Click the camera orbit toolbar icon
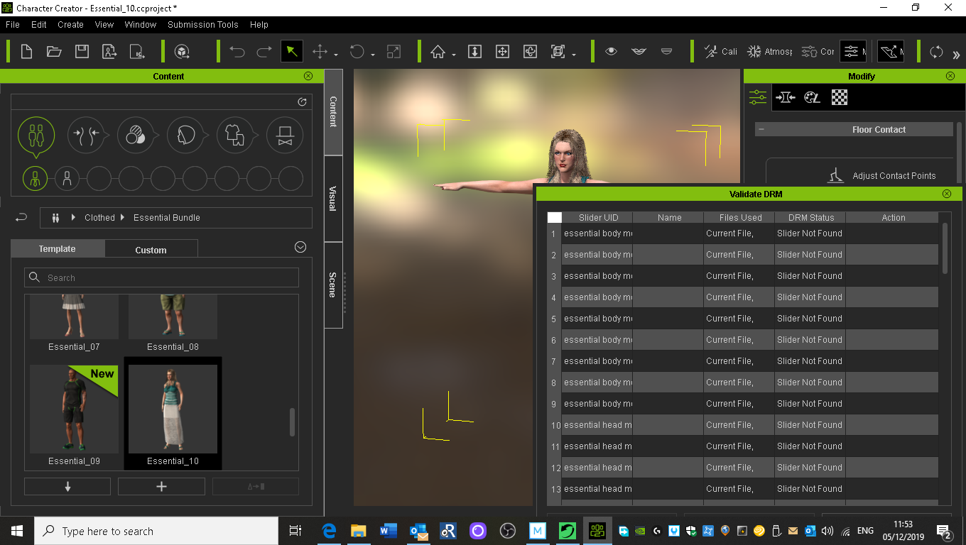966x545 pixels. pos(530,52)
